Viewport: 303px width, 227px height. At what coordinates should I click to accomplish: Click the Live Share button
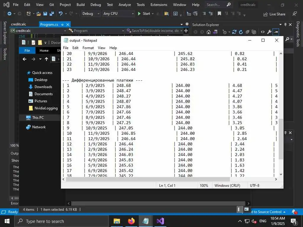coord(274,14)
